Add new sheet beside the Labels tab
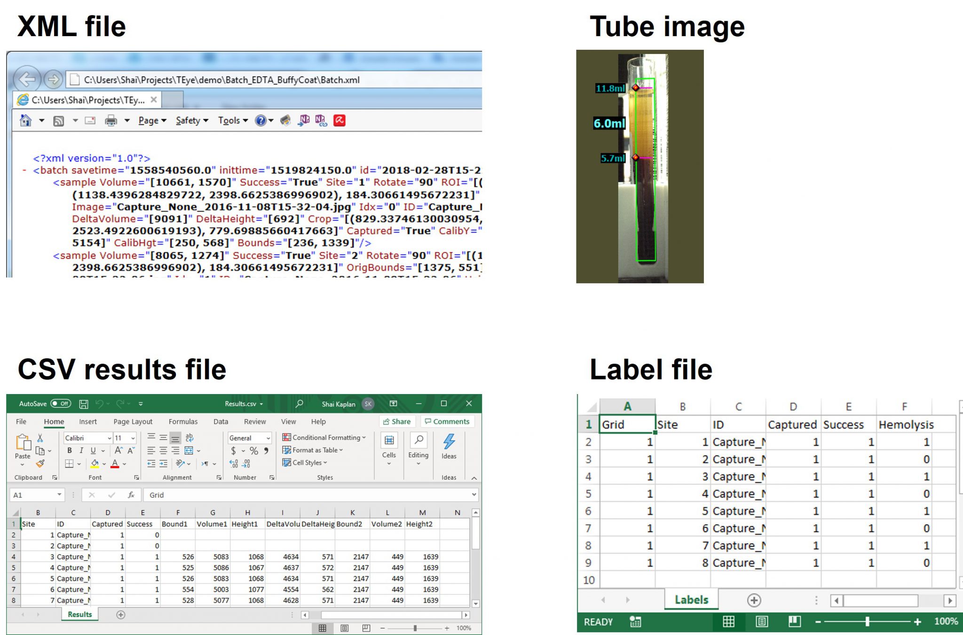The height and width of the screenshot is (635, 963). tap(754, 600)
